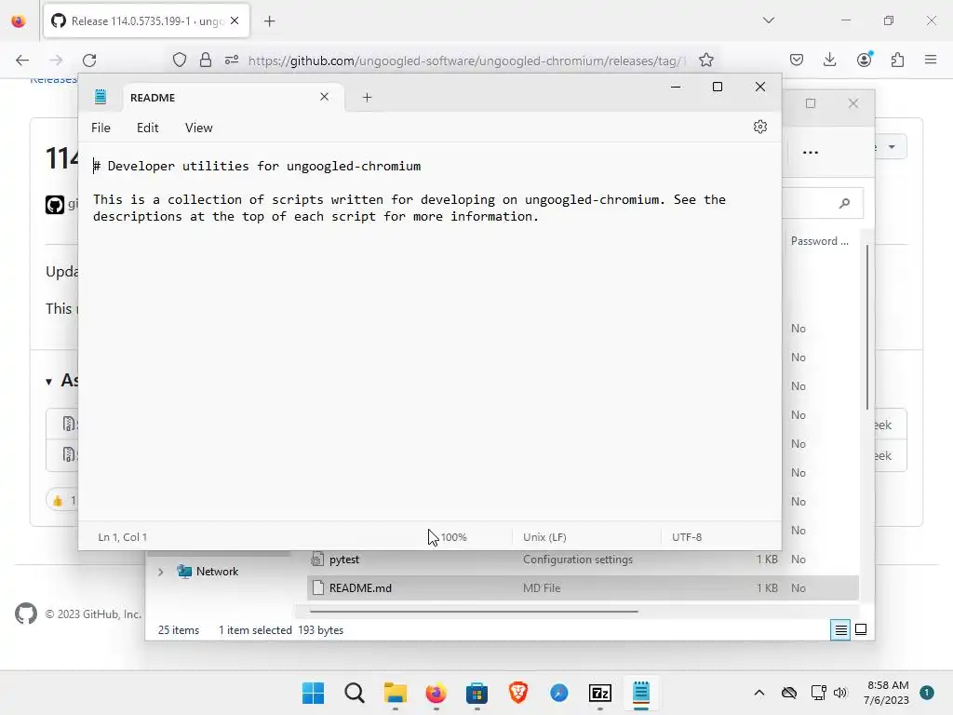Image resolution: width=953 pixels, height=715 pixels.
Task: Click the Firefox address bar URL
Action: [466, 61]
